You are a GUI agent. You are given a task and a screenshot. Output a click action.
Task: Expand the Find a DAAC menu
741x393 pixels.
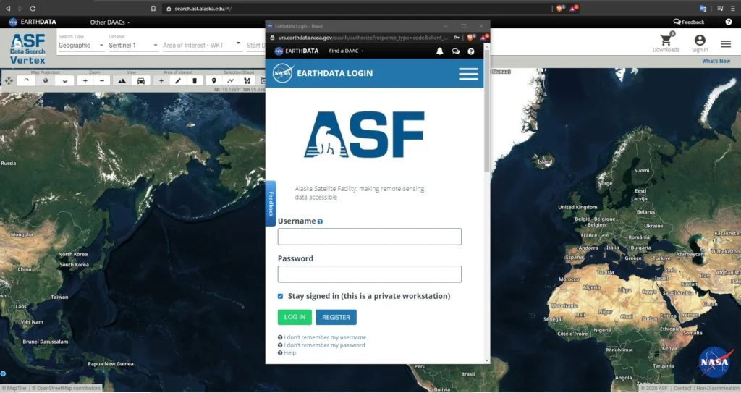click(x=346, y=51)
